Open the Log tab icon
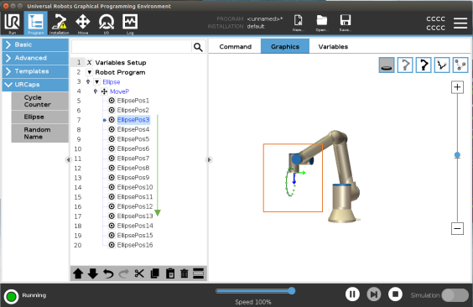The image size is (473, 307). pos(130,23)
